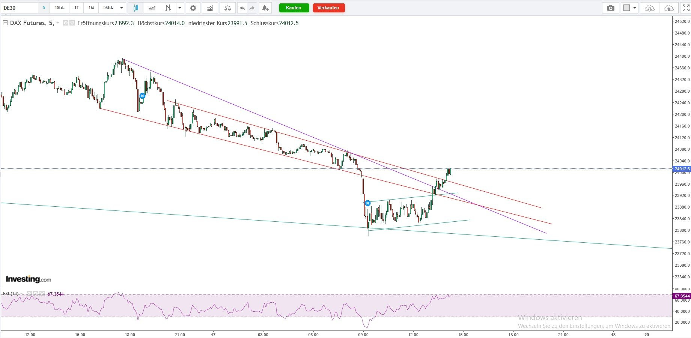Hide the RSI indicator with eye icon
Screen dimensions: 691x338
pos(29,294)
